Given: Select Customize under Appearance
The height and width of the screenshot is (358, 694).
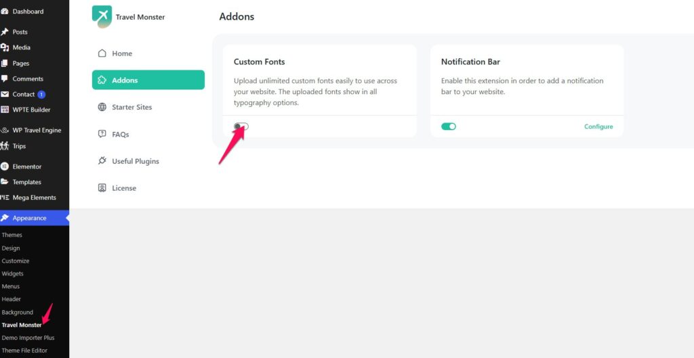Looking at the screenshot, I should (16, 261).
